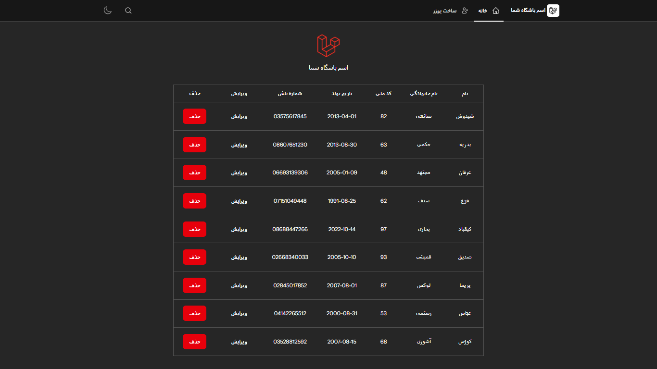Click the large red Laravel logo
This screenshot has width=657, height=369.
[x=328, y=46]
